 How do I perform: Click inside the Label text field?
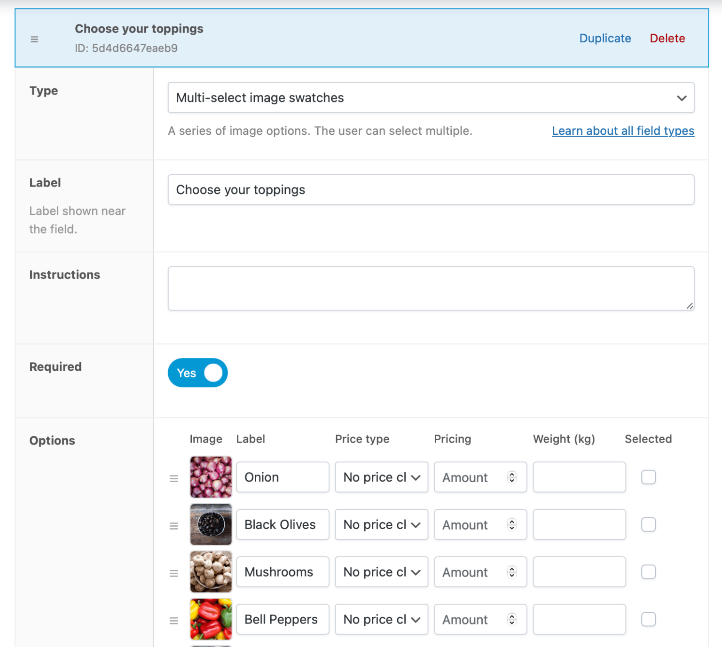click(x=431, y=189)
